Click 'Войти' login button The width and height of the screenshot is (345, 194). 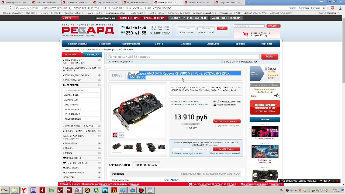click(222, 28)
